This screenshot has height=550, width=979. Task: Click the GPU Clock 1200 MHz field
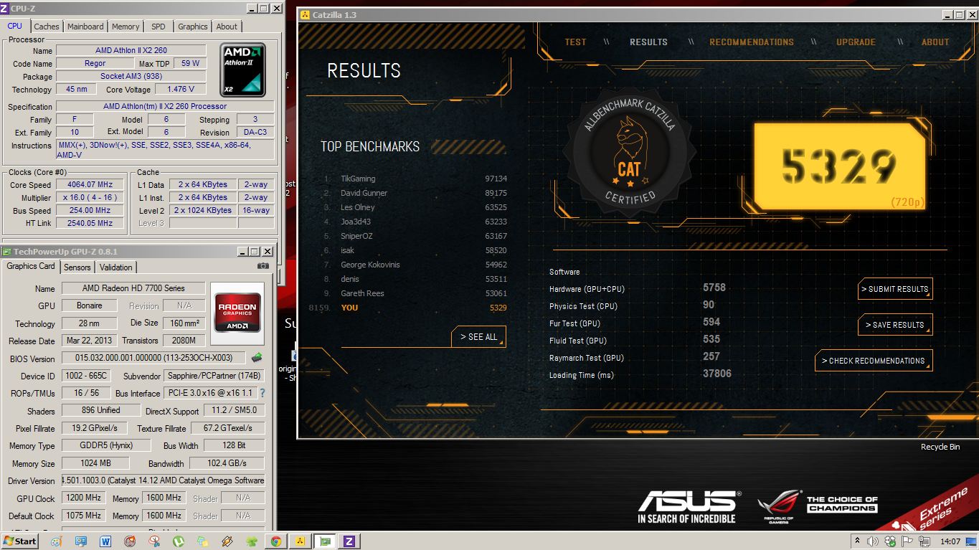coord(83,498)
